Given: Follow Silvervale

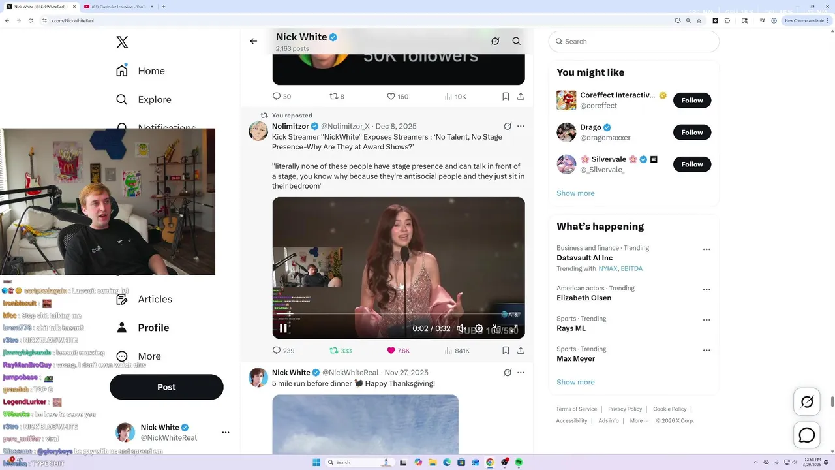Looking at the screenshot, I should (692, 164).
